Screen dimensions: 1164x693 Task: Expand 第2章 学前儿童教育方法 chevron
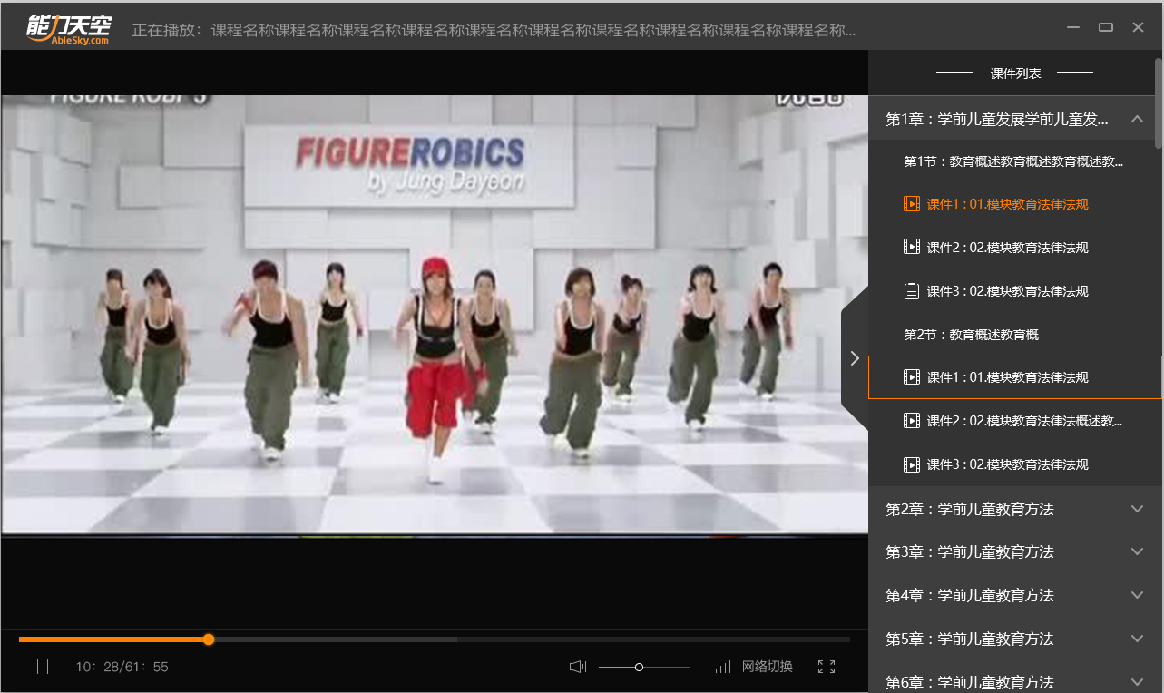[x=1137, y=509]
